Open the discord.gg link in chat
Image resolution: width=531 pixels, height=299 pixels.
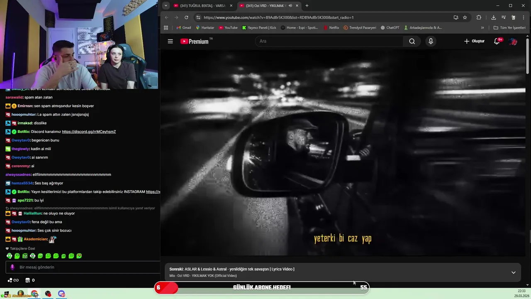(89, 132)
